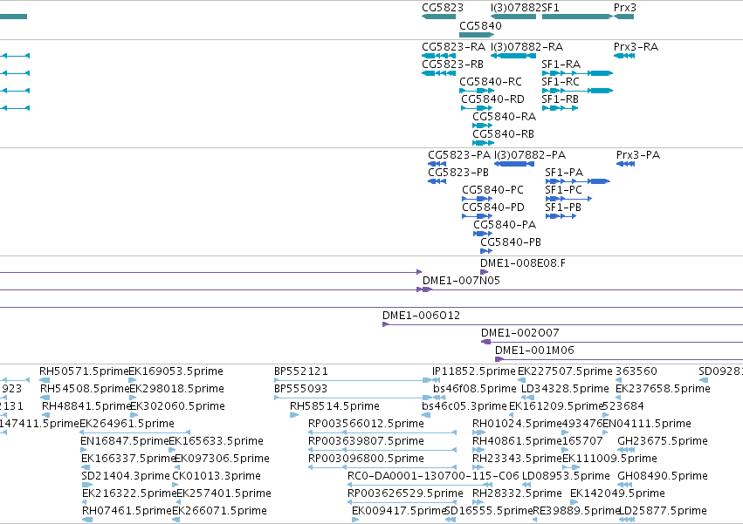
Task: Open EST RP003096800.5prime
Action: [366, 459]
